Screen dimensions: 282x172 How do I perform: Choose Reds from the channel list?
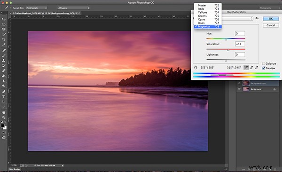pyautogui.click(x=208, y=9)
